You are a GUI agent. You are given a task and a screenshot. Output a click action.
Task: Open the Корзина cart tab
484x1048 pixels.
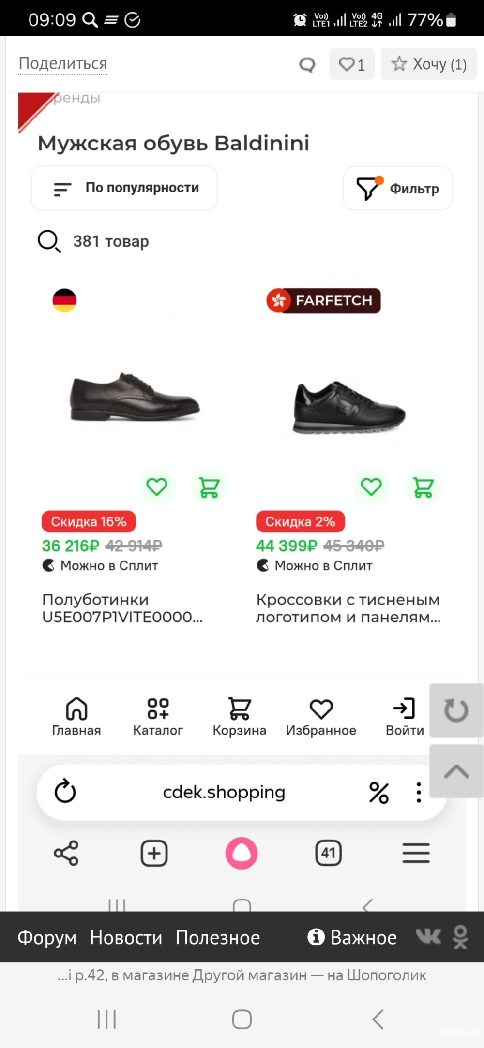coord(240,716)
